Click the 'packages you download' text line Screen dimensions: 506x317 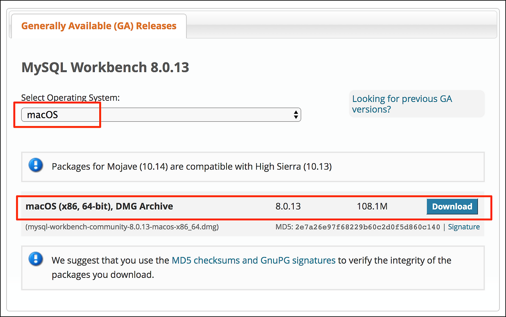[103, 275]
